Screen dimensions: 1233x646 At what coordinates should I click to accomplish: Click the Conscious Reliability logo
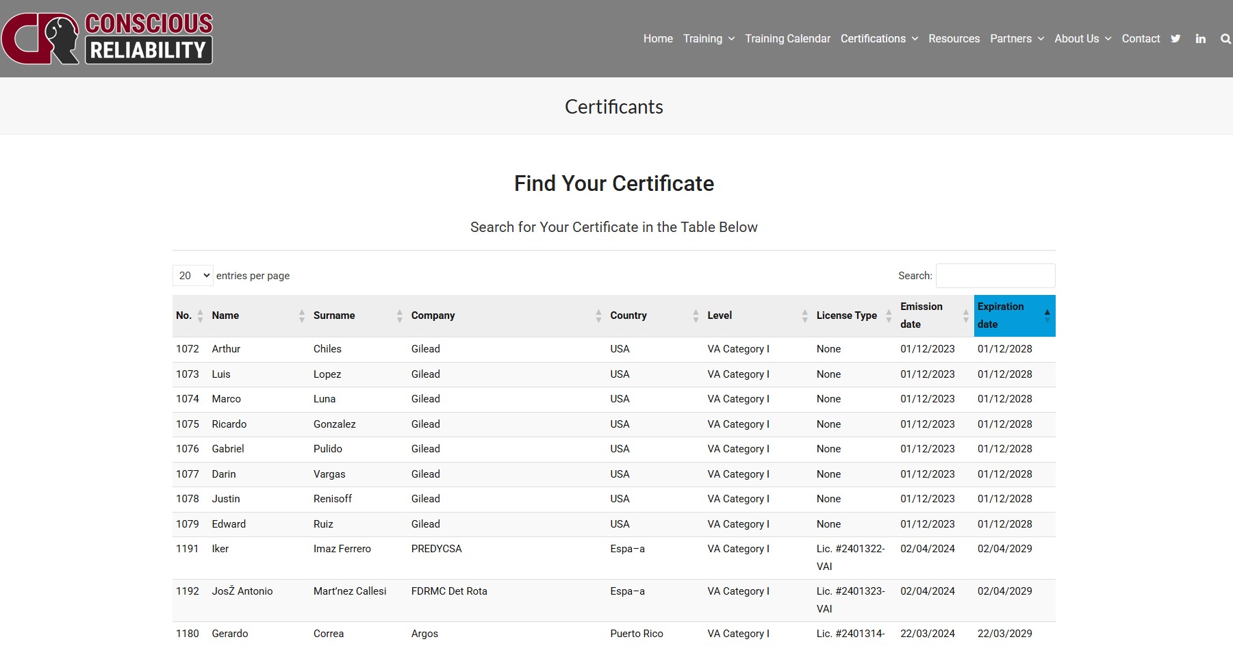pos(107,39)
